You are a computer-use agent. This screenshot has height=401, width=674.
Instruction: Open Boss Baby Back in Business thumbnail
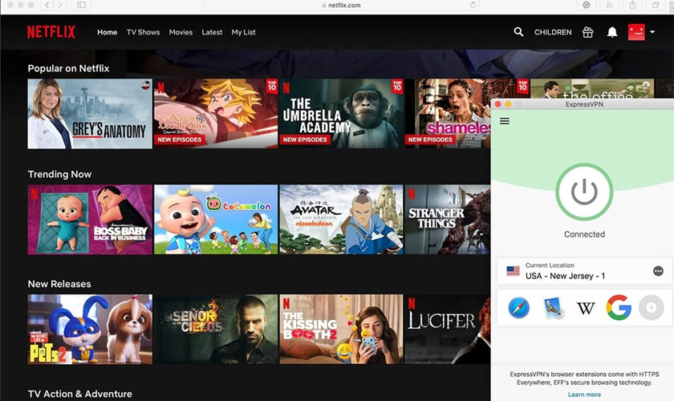90,220
